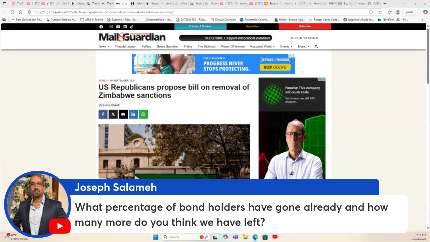Switch to the Careers & Tenders tab
This screenshot has width=430, height=242.
[x=200, y=27]
